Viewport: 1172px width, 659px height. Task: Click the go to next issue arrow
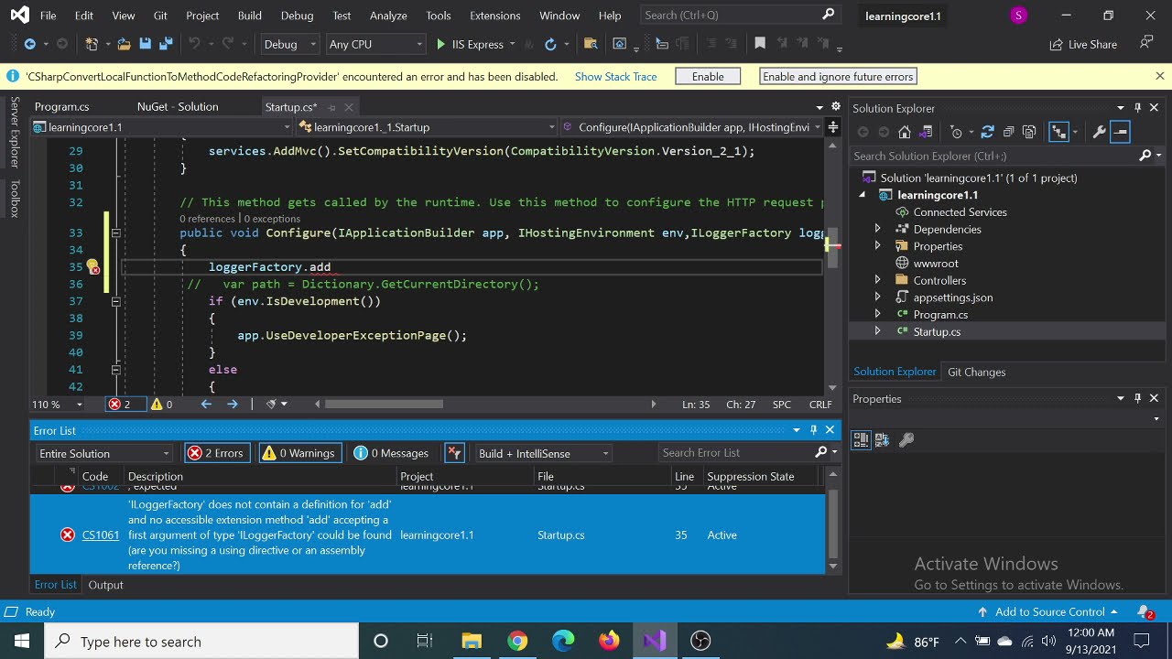point(232,404)
